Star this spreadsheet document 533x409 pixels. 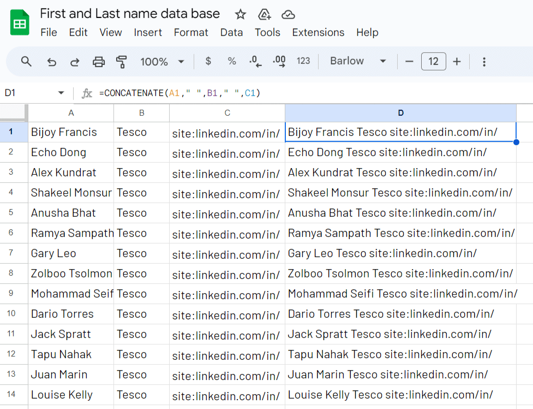[240, 14]
